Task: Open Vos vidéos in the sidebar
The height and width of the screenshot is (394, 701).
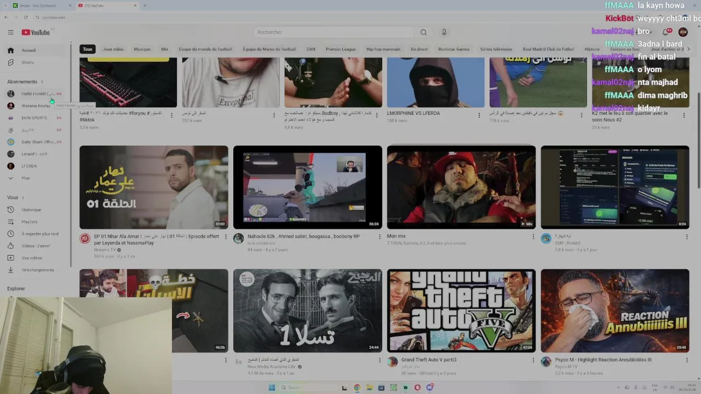Action: point(36,258)
